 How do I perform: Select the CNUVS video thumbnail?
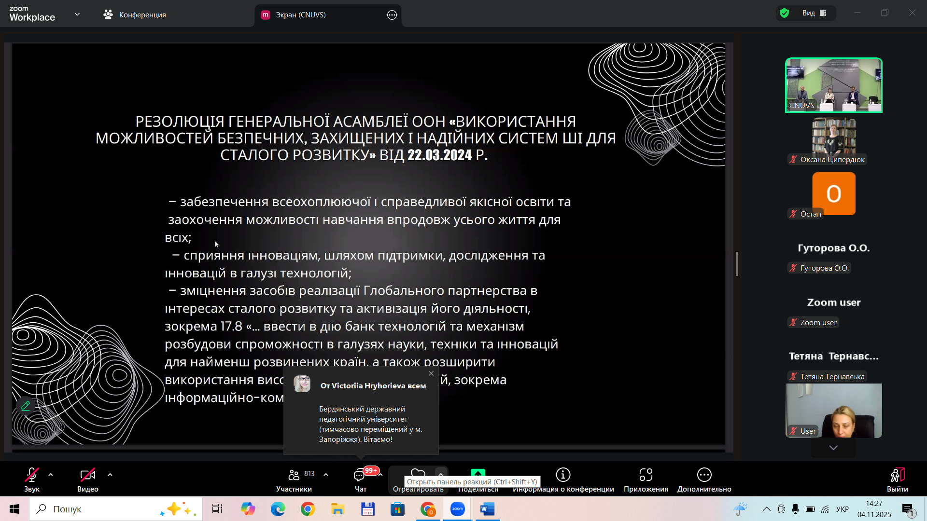tap(834, 85)
